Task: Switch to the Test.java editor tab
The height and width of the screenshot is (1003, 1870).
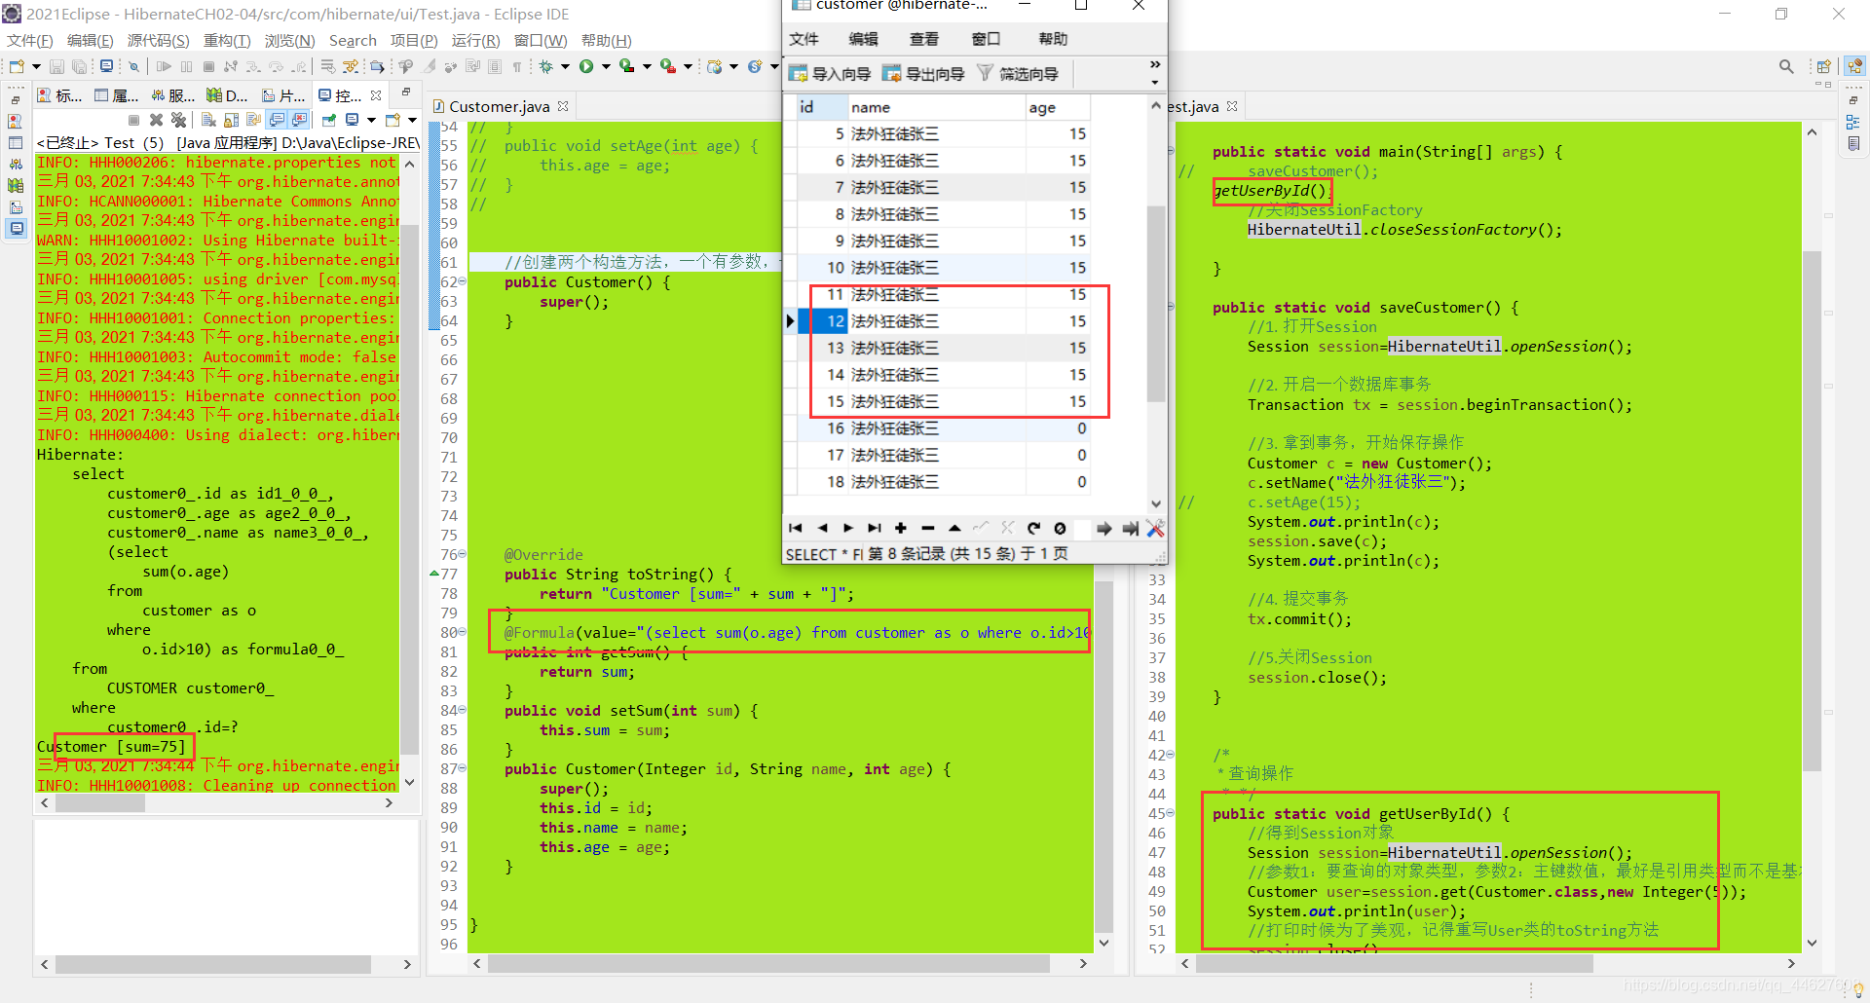Action: [x=1192, y=106]
